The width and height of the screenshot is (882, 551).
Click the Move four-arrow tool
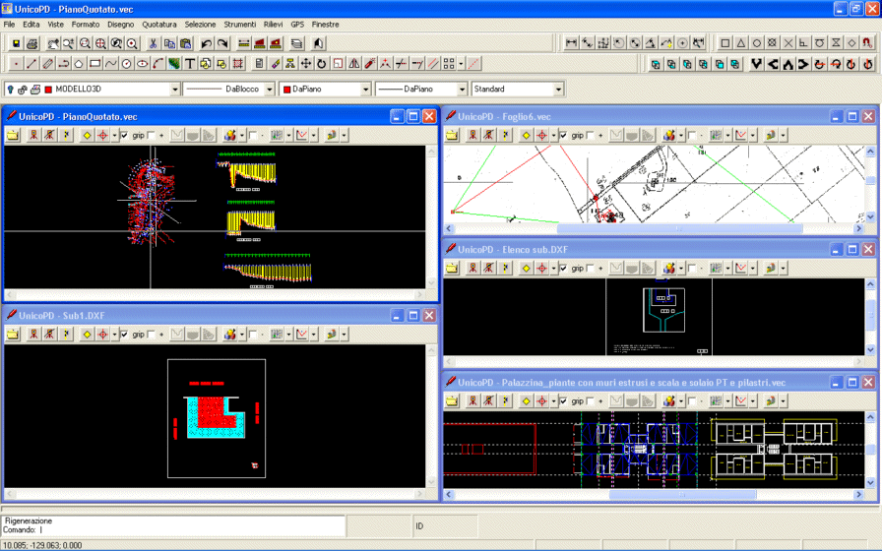(x=305, y=64)
